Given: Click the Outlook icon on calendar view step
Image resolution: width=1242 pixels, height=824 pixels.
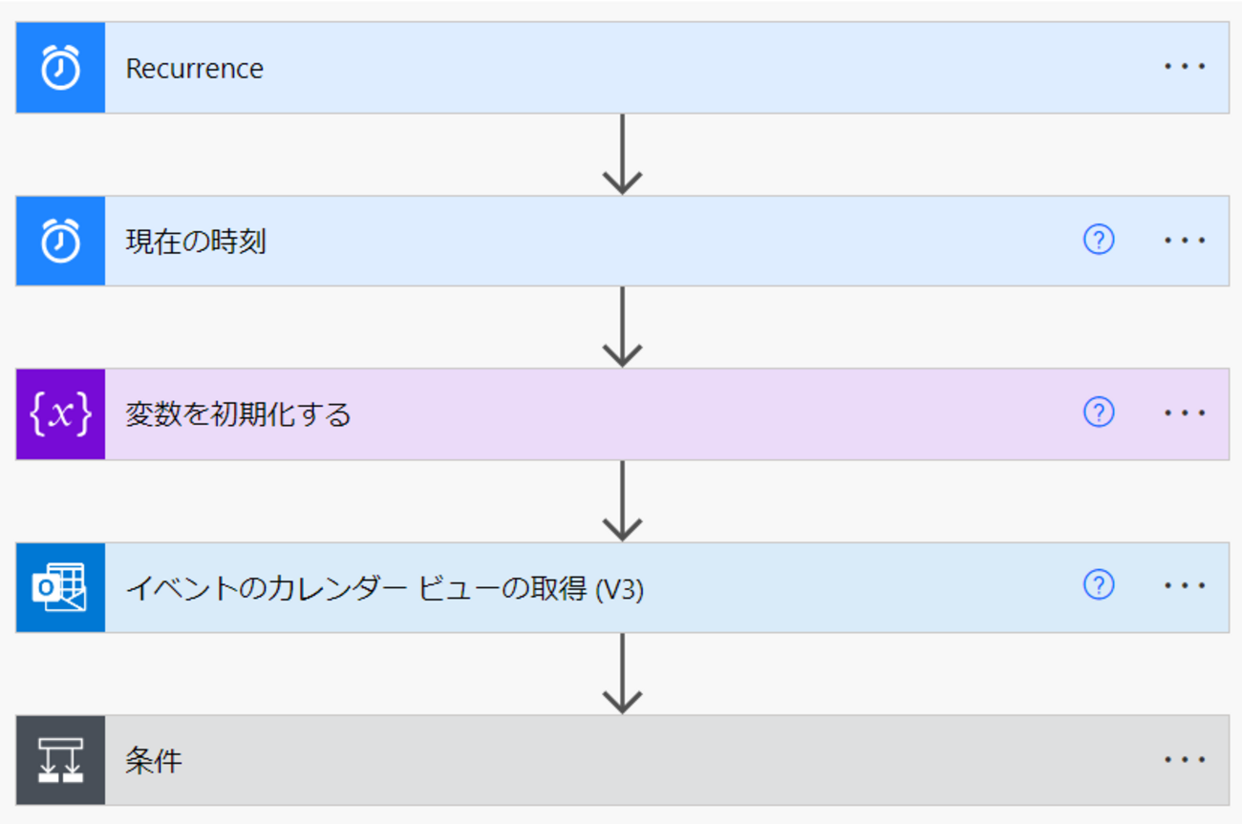Looking at the screenshot, I should coord(60,587).
